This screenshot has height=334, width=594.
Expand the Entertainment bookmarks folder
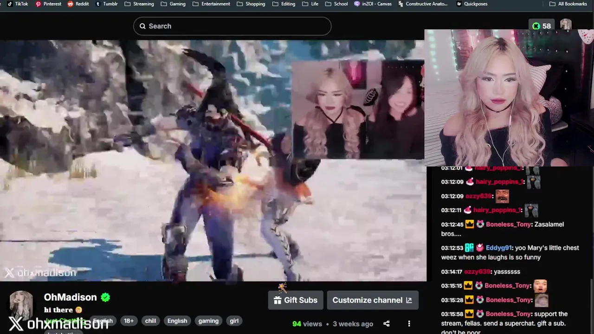[x=211, y=4]
